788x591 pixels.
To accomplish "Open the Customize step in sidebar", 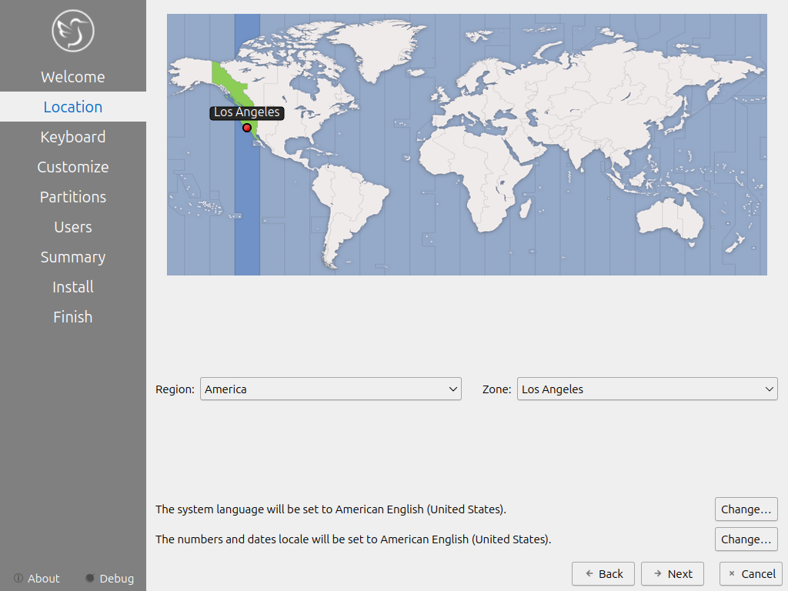I will click(x=73, y=167).
